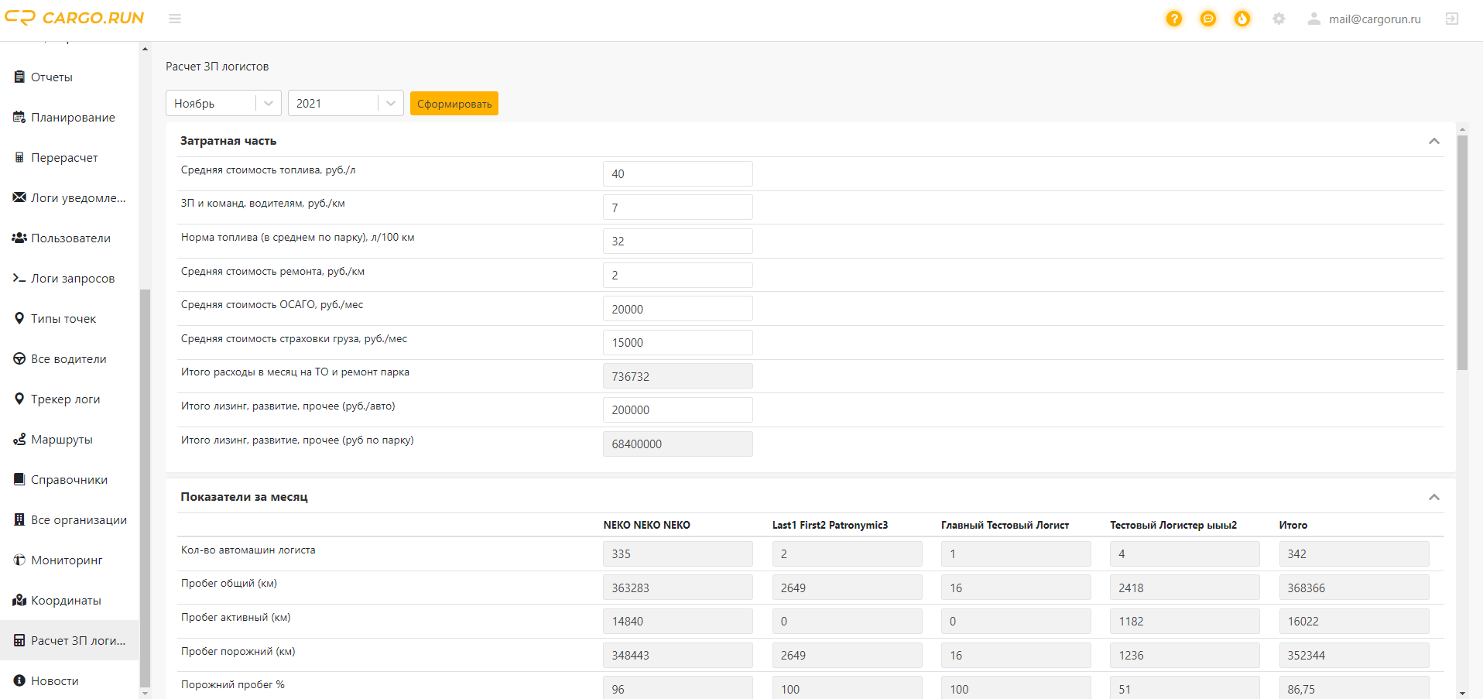The height and width of the screenshot is (699, 1483).
Task: Click the CARGO.RUN logo
Action: 74,18
